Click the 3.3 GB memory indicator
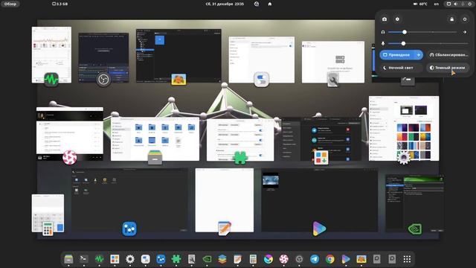The image size is (476, 268). tap(59, 4)
